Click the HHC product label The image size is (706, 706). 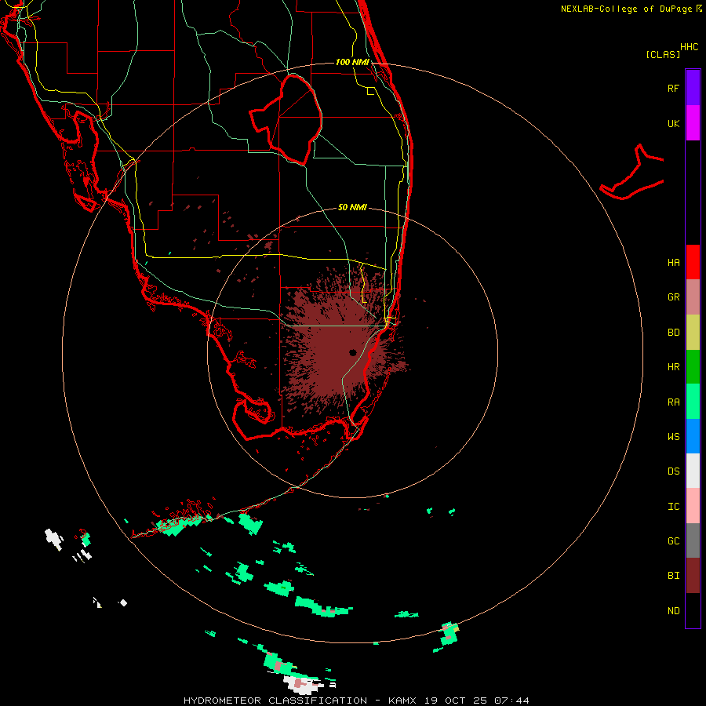click(x=689, y=47)
